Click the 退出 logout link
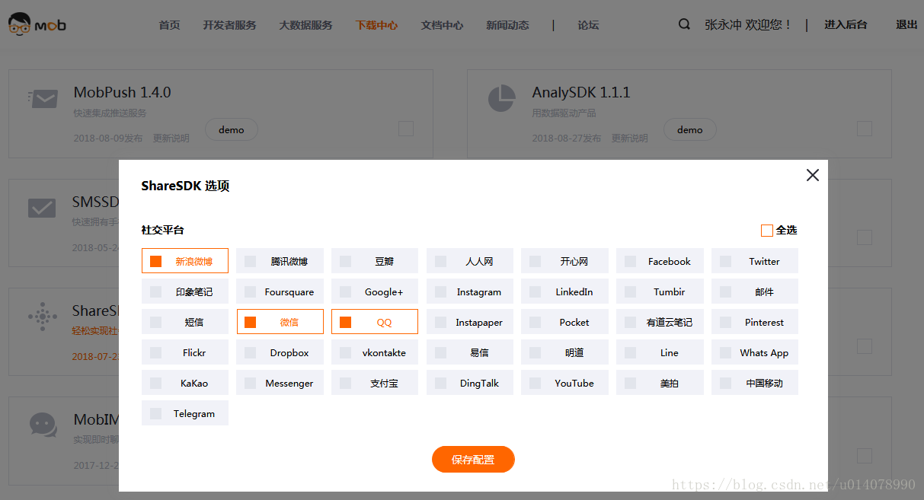The image size is (924, 500). click(x=906, y=24)
